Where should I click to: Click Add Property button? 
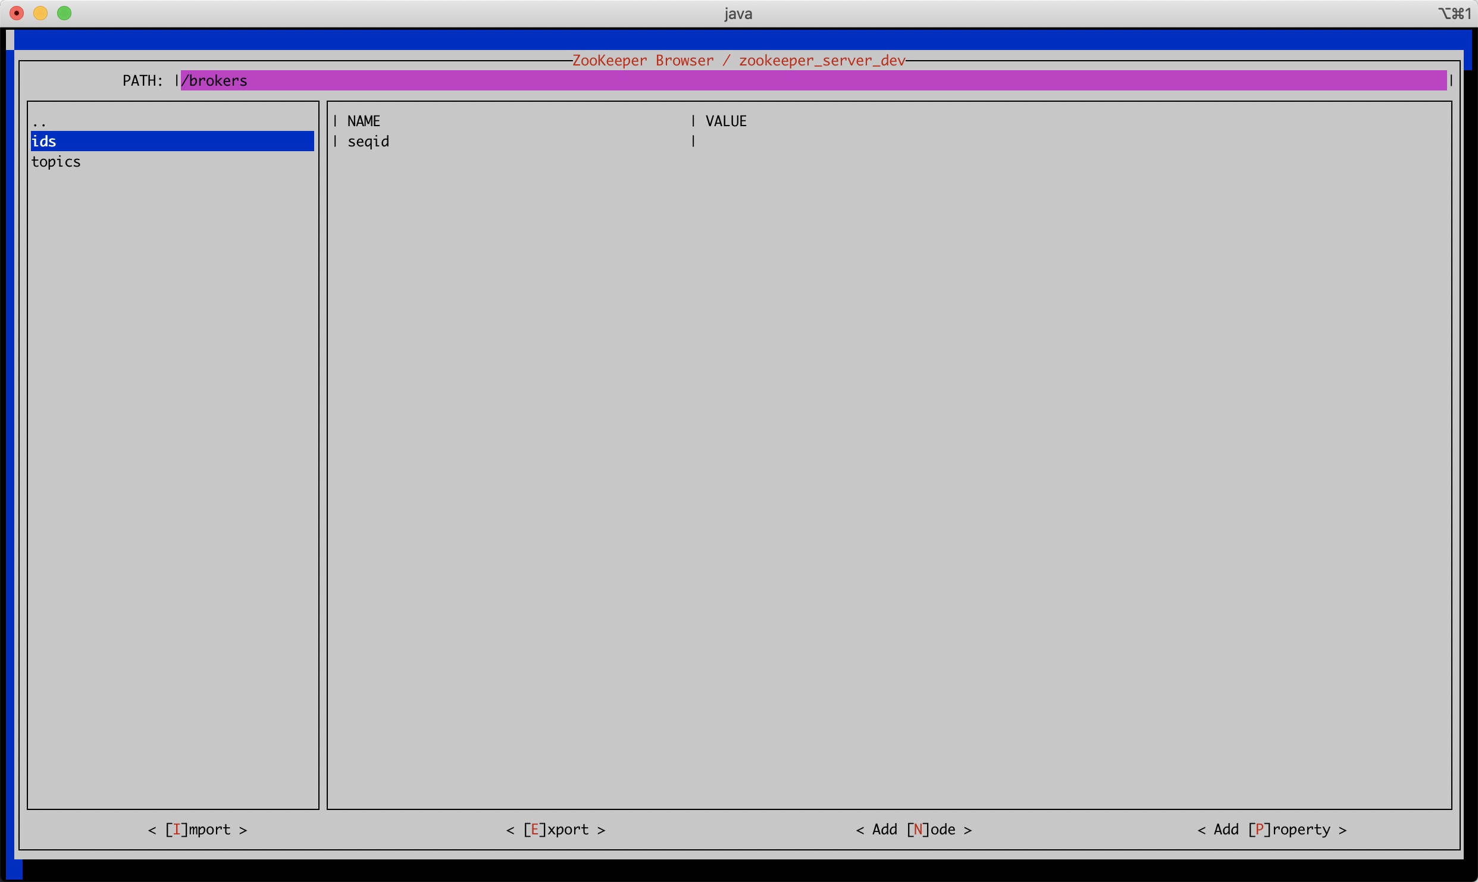[1272, 830]
